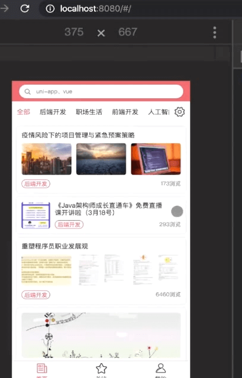The image size is (242, 378).
Task: Open the laptop code screen thumbnail
Action: click(x=156, y=159)
